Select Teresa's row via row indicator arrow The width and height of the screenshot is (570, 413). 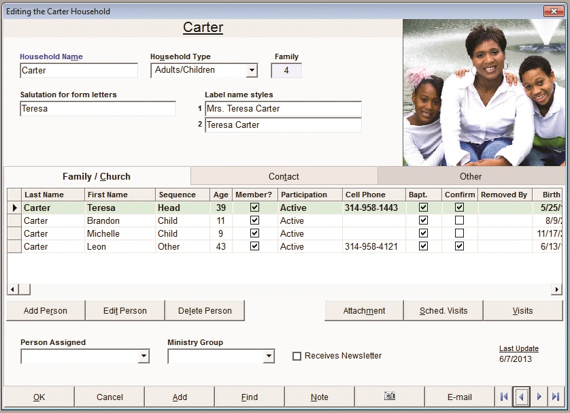[x=14, y=208]
